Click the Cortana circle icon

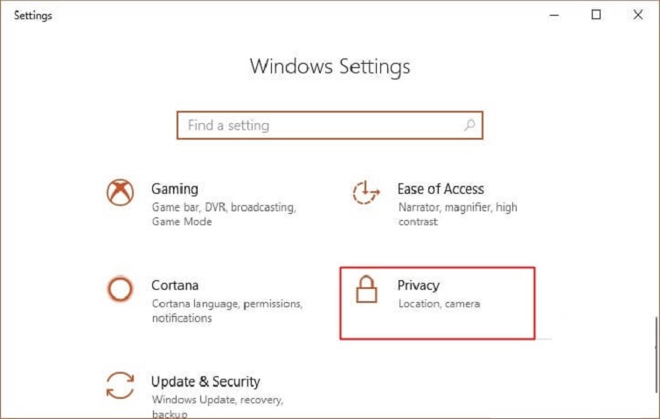pyautogui.click(x=120, y=289)
